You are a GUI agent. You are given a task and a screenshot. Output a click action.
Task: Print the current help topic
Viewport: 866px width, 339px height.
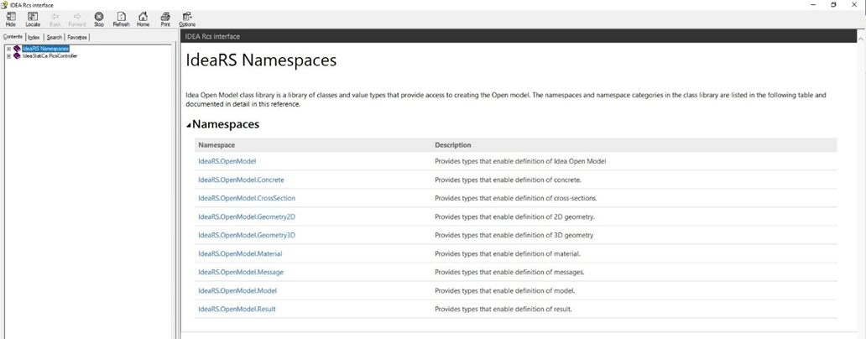(165, 18)
